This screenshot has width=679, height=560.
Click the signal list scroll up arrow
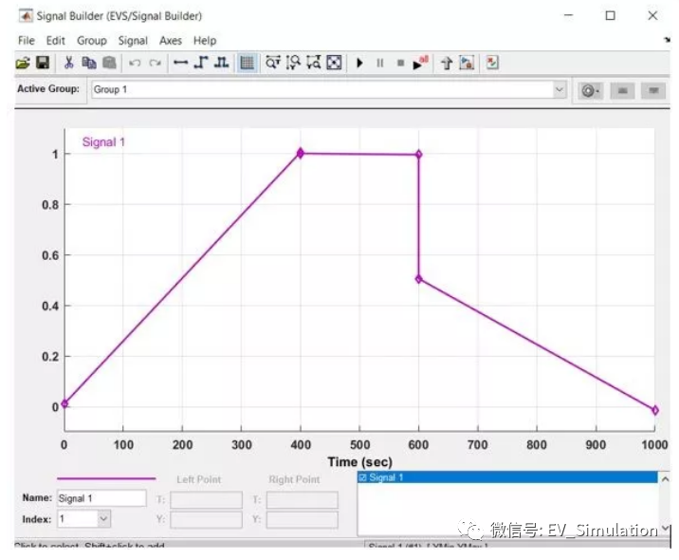[x=665, y=479]
